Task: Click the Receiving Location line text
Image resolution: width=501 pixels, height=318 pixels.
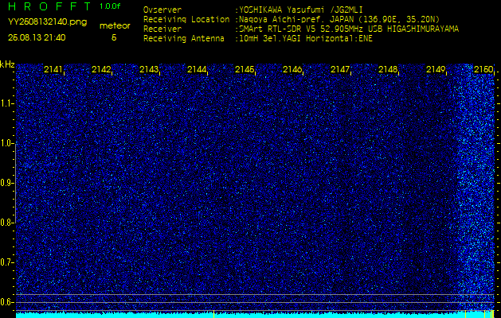Action: click(x=292, y=19)
